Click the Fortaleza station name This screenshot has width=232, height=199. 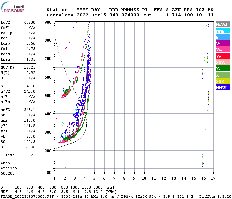point(60,15)
